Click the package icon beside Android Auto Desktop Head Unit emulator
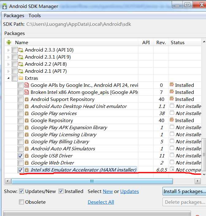The height and width of the screenshot is (216, 206). click(x=27, y=106)
